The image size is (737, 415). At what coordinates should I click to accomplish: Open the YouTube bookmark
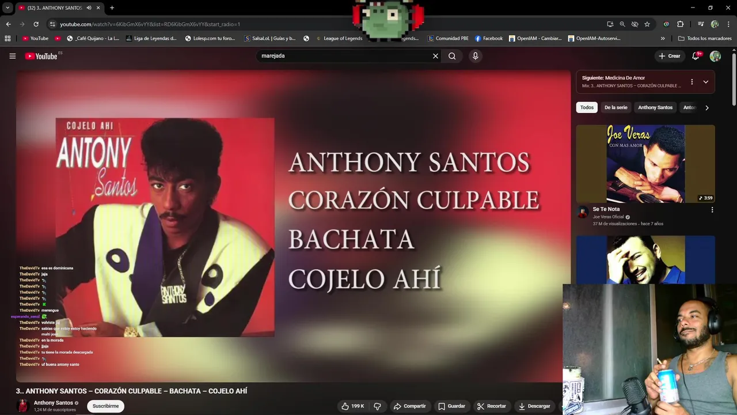tap(35, 39)
